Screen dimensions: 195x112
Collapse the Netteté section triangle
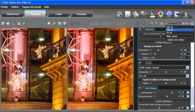coord(140,29)
